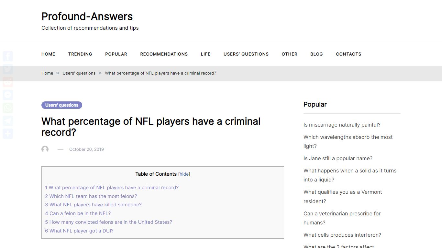
Task: Share through Messenger using the sidebar icon
Action: tap(8, 95)
